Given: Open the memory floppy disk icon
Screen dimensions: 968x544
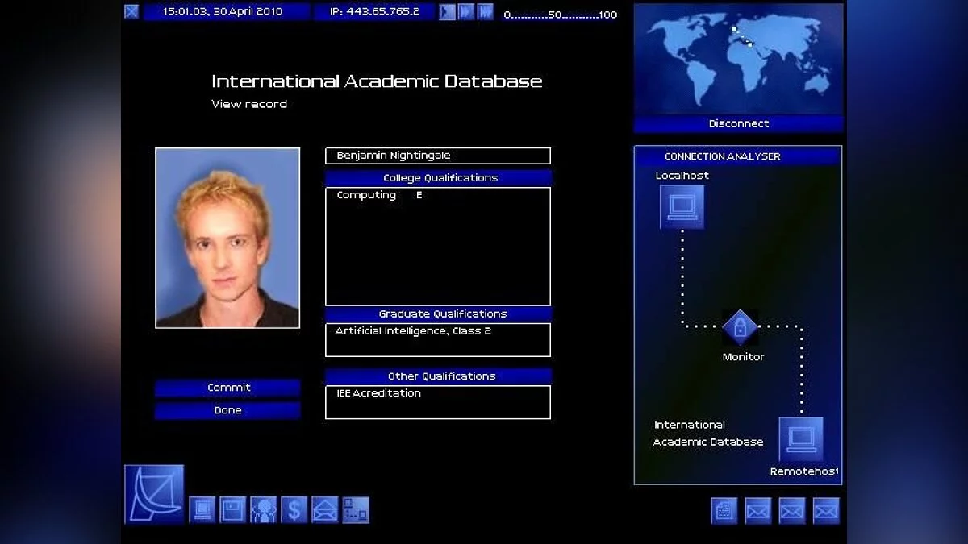Looking at the screenshot, I should click(x=232, y=510).
